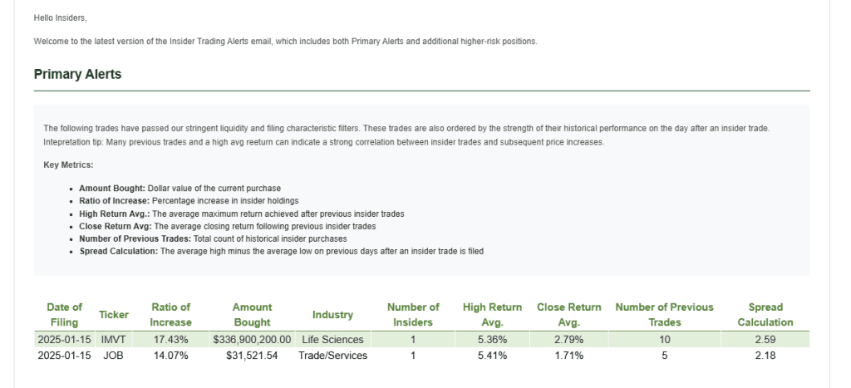Click the Amount Bought column header
Viewport: 851px width, 388px height.
[x=252, y=315]
